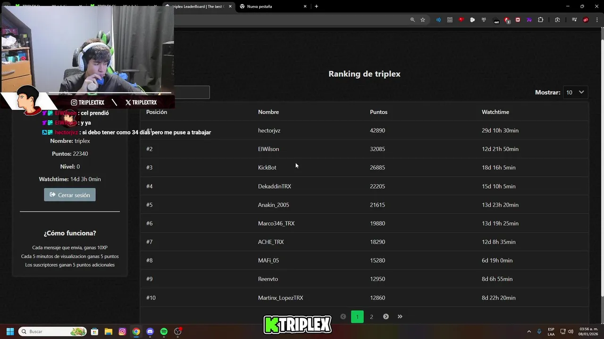Select page 2 of the leaderboard
The image size is (604, 339).
point(371,317)
